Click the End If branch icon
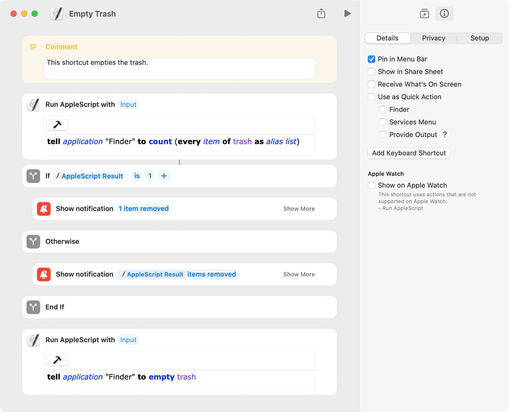 [x=33, y=307]
